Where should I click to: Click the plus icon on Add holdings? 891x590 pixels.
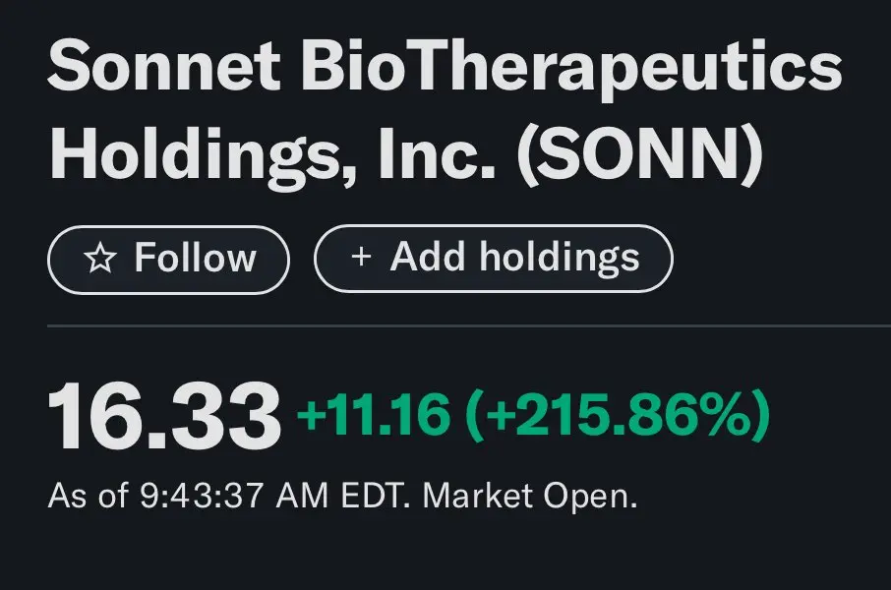pos(361,257)
